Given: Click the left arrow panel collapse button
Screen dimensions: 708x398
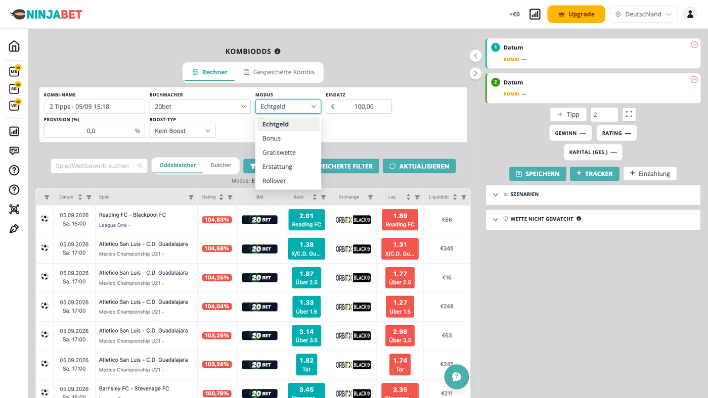Looking at the screenshot, I should tap(475, 56).
